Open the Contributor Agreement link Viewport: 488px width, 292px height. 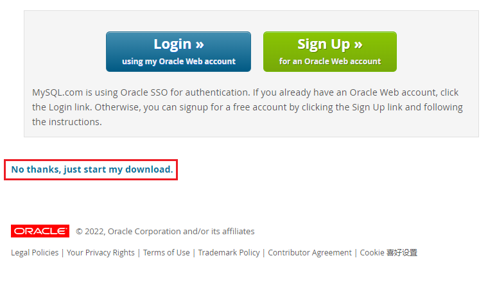309,252
